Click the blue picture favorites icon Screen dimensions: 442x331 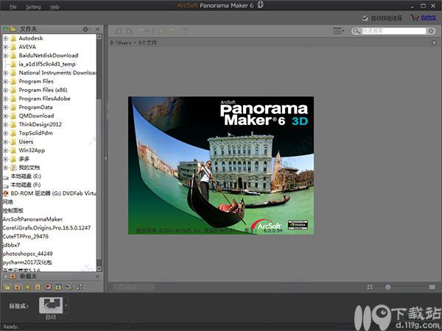click(x=58, y=287)
